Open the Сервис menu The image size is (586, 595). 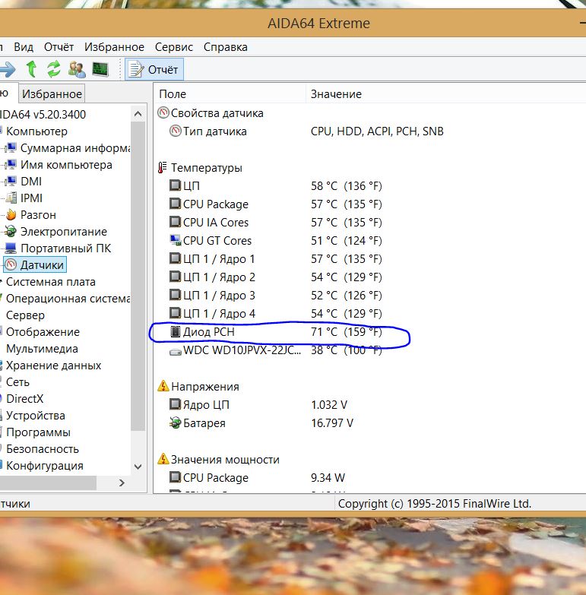(x=174, y=47)
